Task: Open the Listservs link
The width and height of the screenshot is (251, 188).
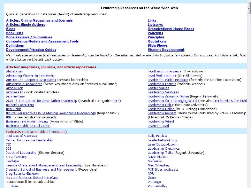Action: click(x=155, y=25)
